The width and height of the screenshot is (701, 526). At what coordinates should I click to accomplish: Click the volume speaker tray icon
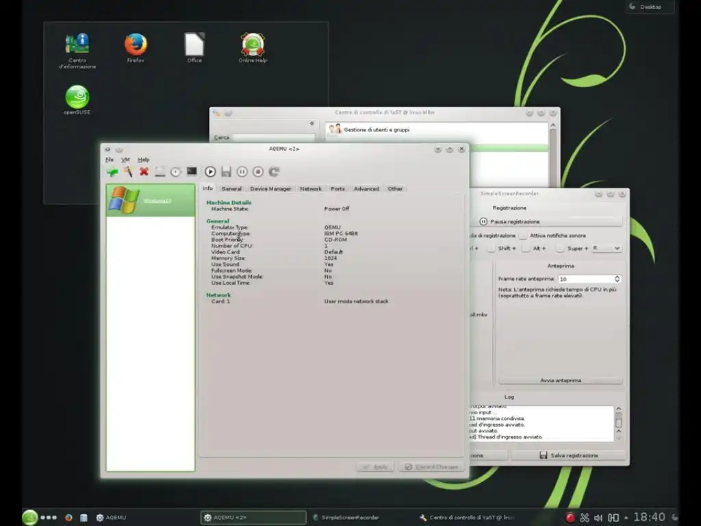[x=598, y=518]
